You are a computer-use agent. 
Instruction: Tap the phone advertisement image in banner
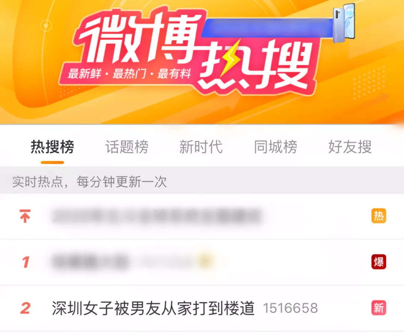344,23
